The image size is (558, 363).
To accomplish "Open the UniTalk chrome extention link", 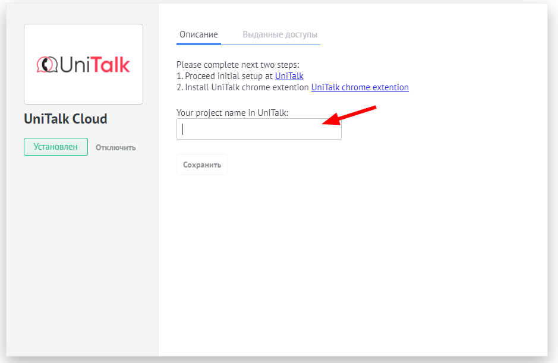I will coord(360,87).
